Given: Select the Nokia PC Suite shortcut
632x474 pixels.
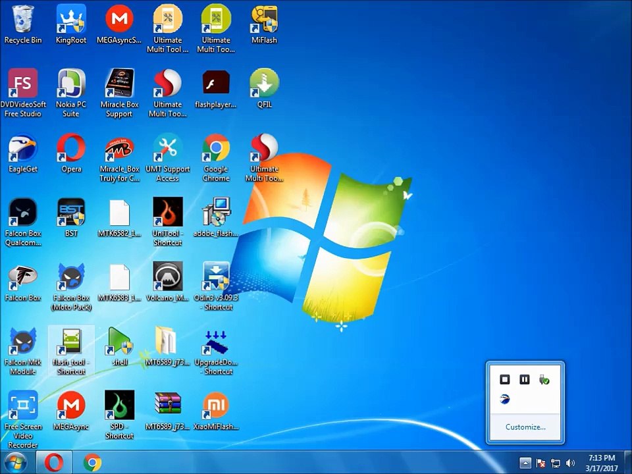Looking at the screenshot, I should pyautogui.click(x=71, y=93).
